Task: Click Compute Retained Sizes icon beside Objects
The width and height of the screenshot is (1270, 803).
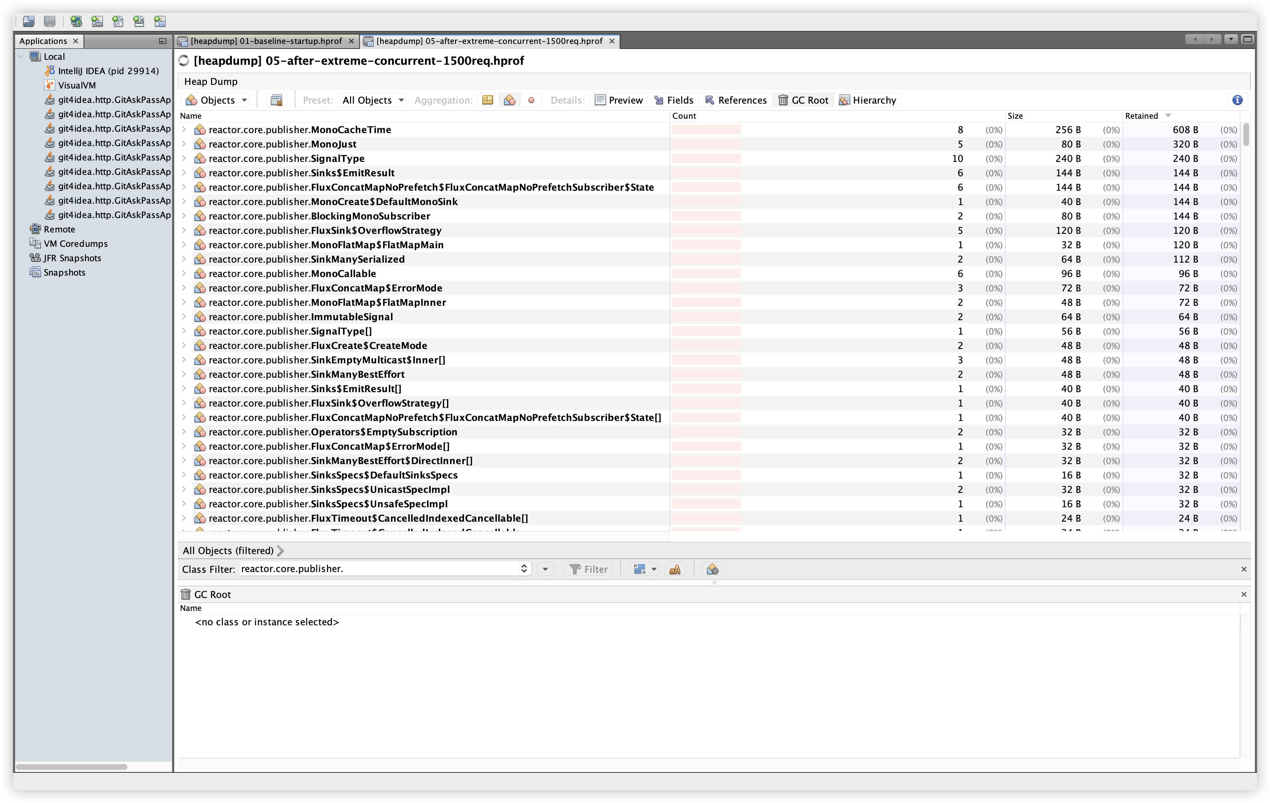Action: tap(276, 100)
